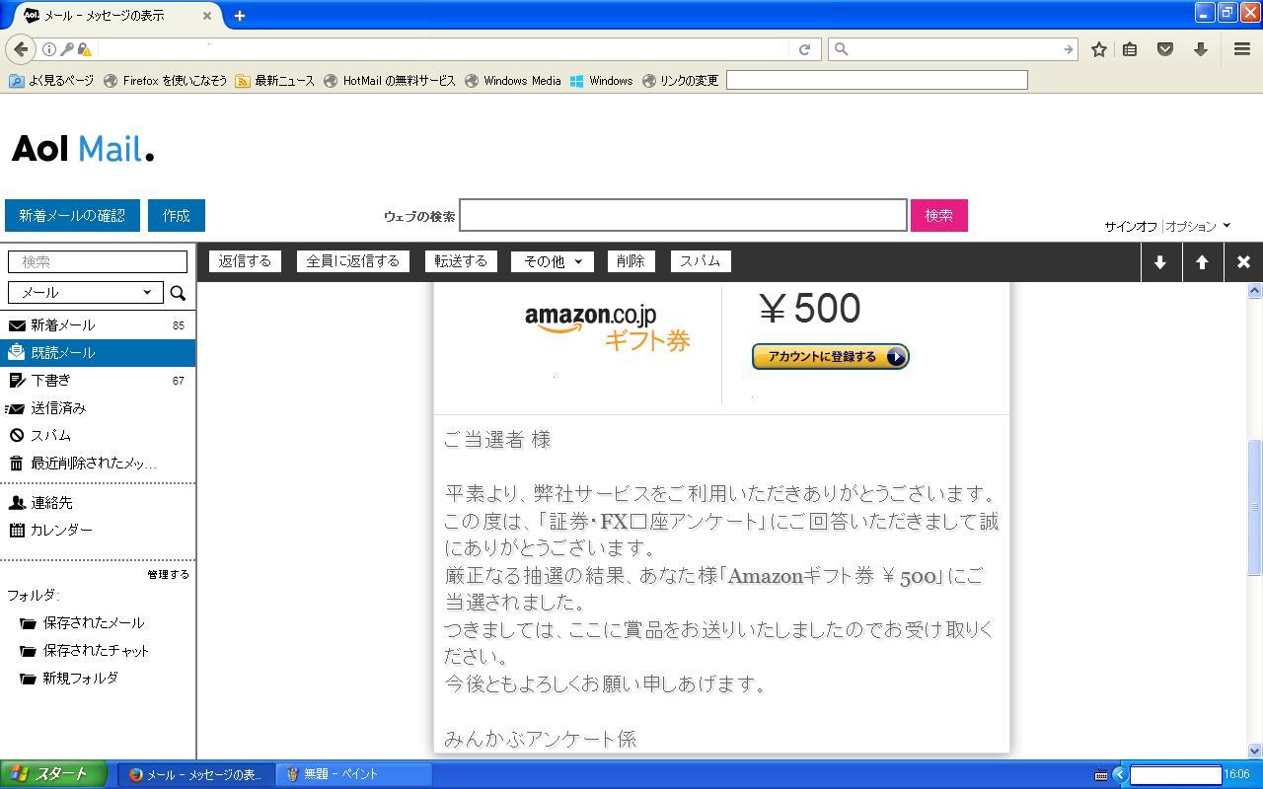Expand メール search scope dropdown

coord(86,293)
